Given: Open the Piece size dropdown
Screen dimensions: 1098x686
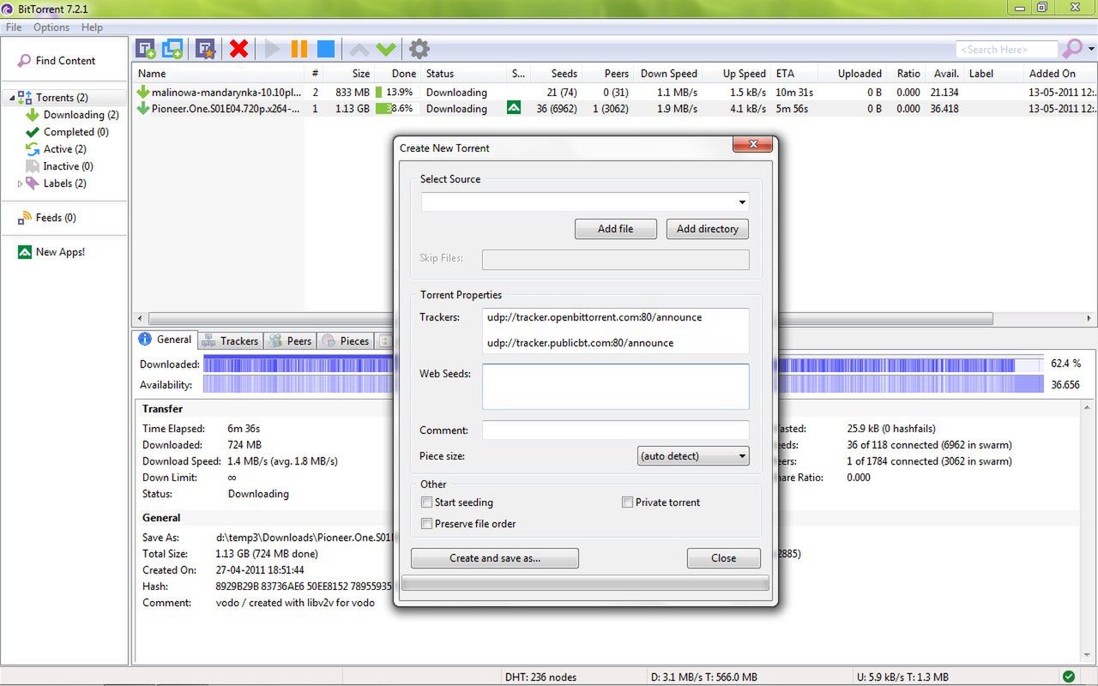Looking at the screenshot, I should 693,456.
